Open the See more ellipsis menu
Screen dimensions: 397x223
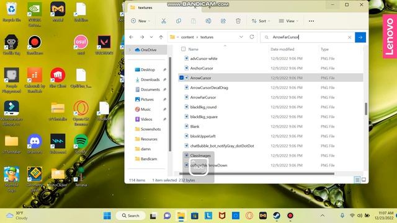[311, 21]
